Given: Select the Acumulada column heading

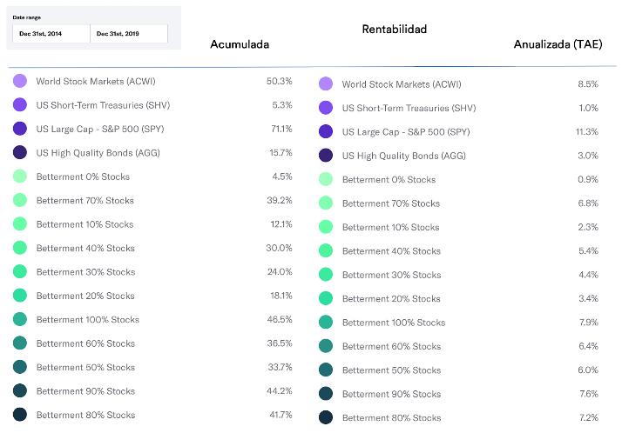Looking at the screenshot, I should tap(240, 44).
